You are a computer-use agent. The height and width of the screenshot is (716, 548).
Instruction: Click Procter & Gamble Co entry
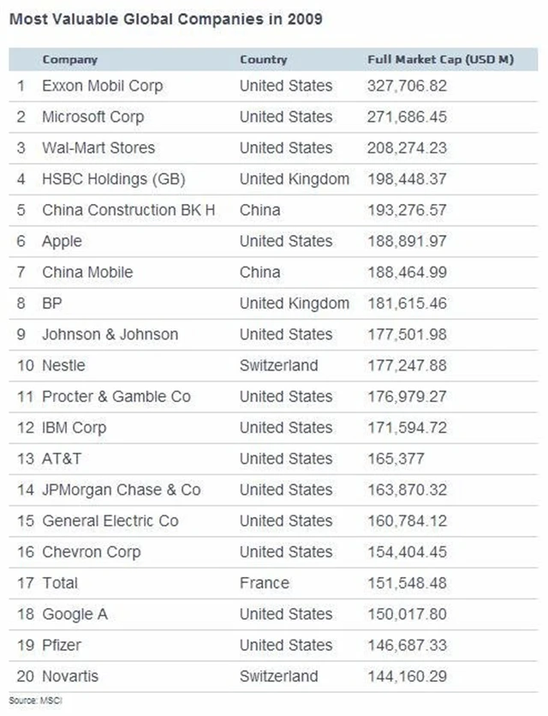coord(116,396)
